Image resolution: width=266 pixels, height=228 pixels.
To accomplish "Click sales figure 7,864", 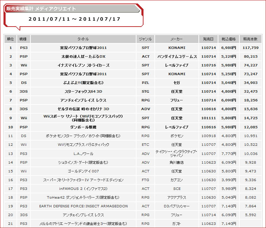I will pos(251,206).
